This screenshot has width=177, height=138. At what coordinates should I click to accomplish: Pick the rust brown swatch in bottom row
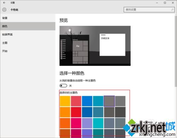click(x=65, y=133)
